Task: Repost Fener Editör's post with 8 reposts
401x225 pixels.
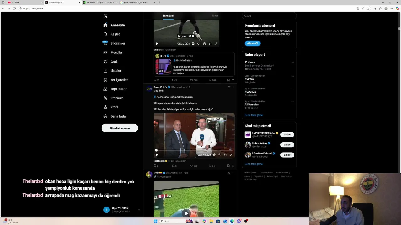Action: 174,166
